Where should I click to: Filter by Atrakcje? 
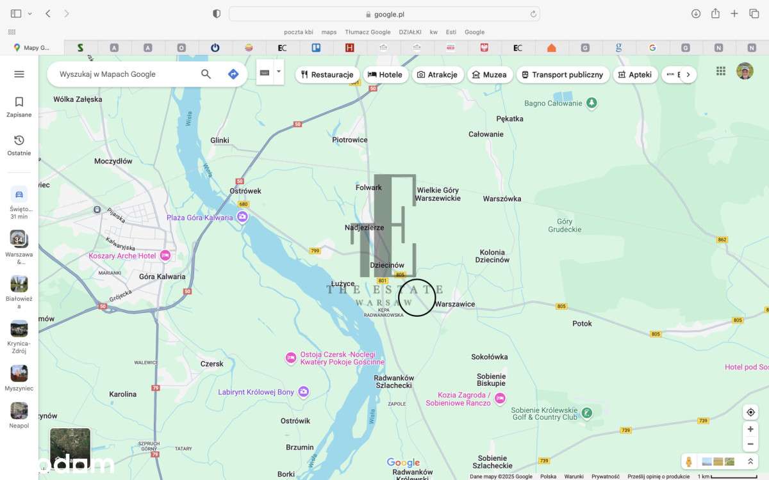point(437,75)
